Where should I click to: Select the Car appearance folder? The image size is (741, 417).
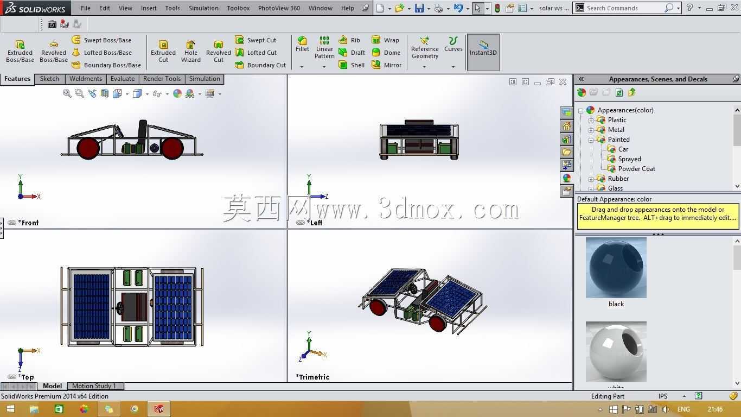pyautogui.click(x=617, y=149)
